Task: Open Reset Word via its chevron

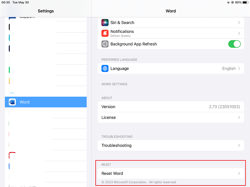Action: (x=239, y=173)
